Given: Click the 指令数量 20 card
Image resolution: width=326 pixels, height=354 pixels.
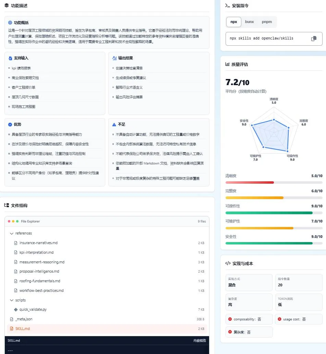Looking at the screenshot, I should coord(299,283).
